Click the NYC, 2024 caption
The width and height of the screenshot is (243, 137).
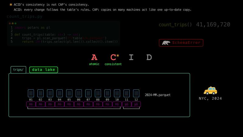pos(210,98)
